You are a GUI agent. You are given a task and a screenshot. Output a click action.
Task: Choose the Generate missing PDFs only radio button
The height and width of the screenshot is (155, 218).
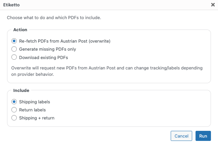[x=14, y=49]
